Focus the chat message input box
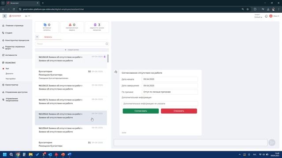282x158 pixels. pos(190,143)
